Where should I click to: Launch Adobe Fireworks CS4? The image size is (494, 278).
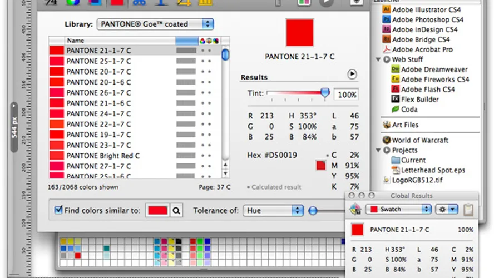coord(431,80)
